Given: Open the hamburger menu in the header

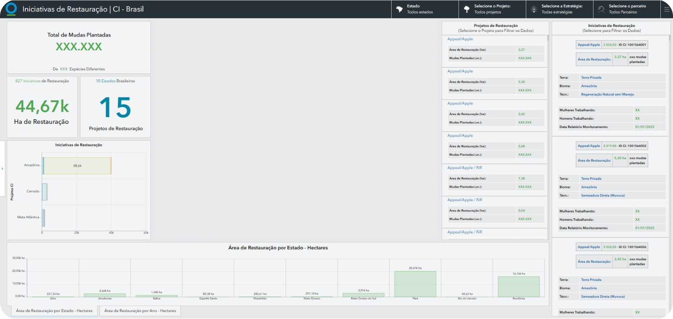Looking at the screenshot, I should [666, 9].
